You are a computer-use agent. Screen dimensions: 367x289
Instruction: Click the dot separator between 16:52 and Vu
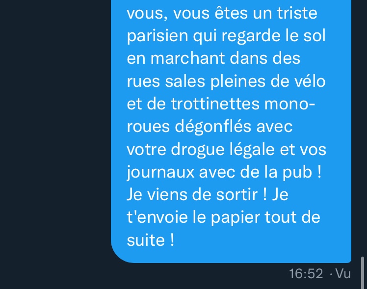coord(331,274)
